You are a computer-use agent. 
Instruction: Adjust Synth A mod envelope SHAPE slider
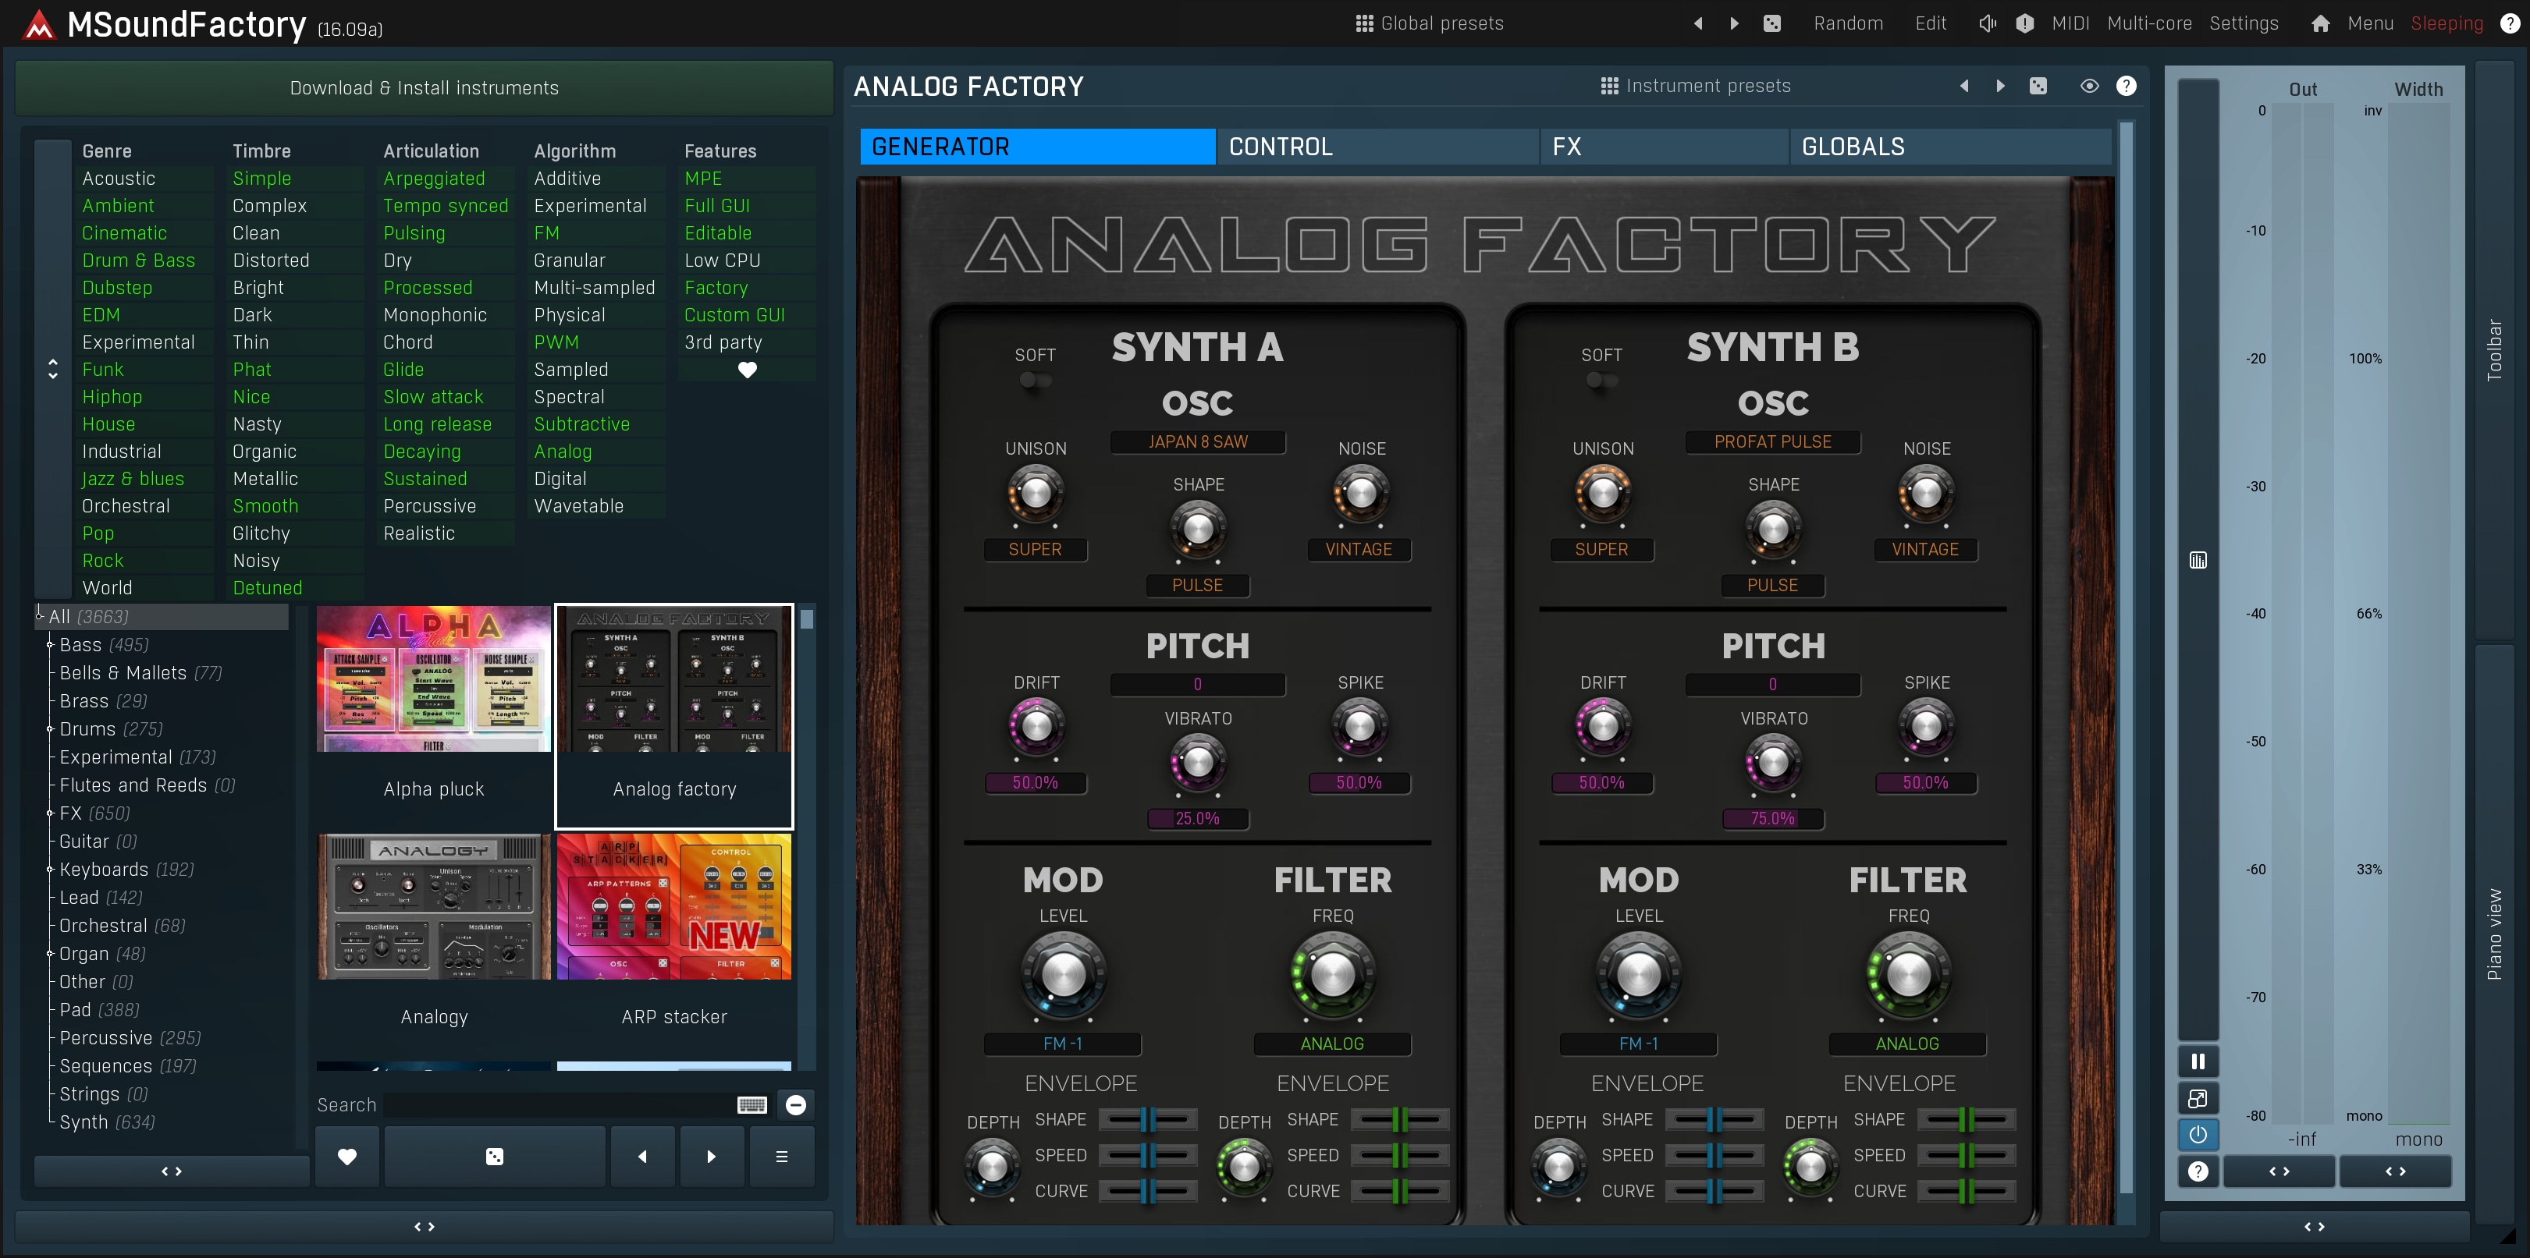(x=1147, y=1120)
